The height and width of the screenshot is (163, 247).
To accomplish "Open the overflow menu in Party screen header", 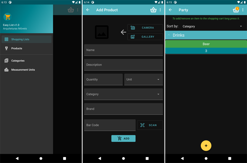I will 243,10.
